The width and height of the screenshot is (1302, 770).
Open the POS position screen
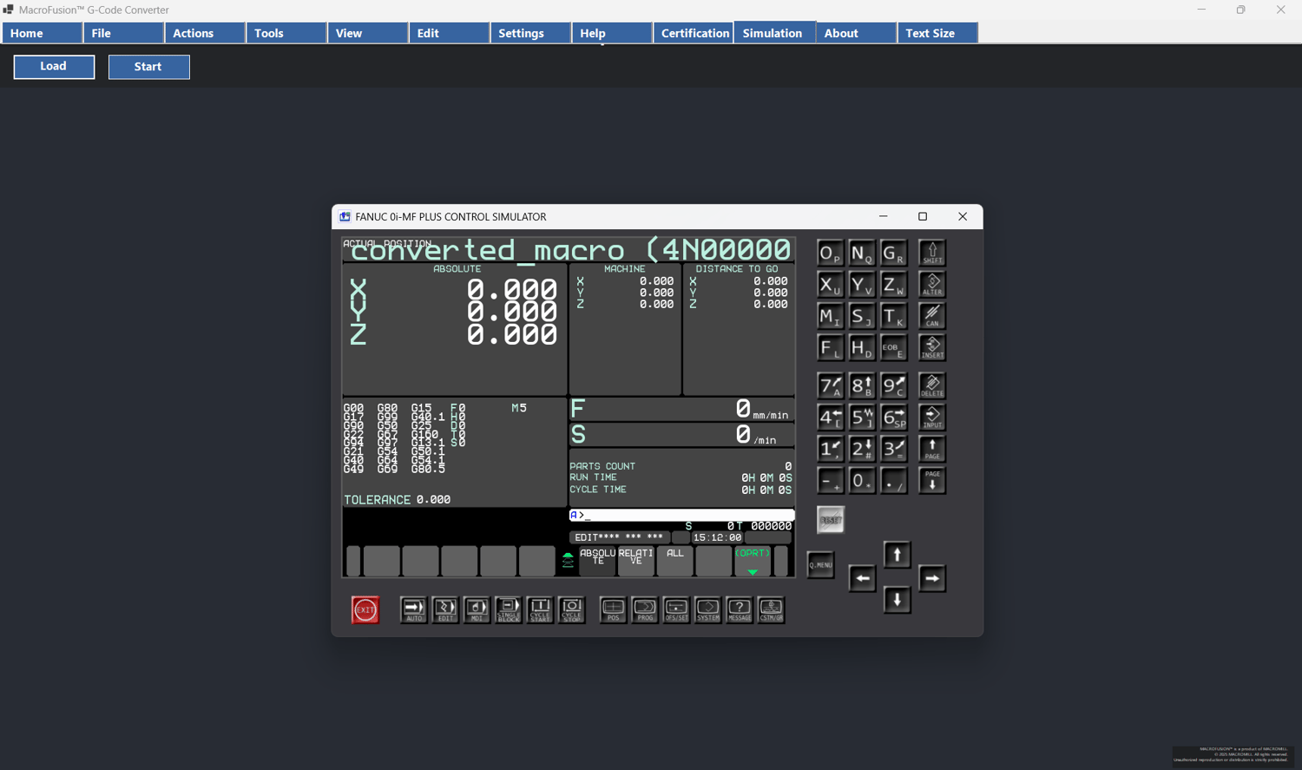tap(613, 609)
